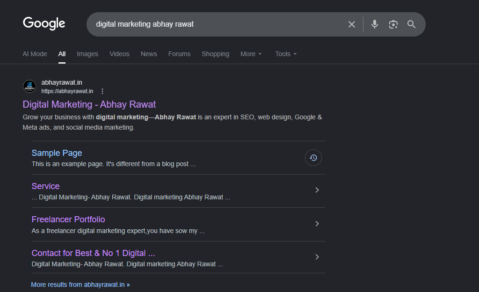Open the More filters dropdown
Screen dimensions: 479x292
pos(251,54)
